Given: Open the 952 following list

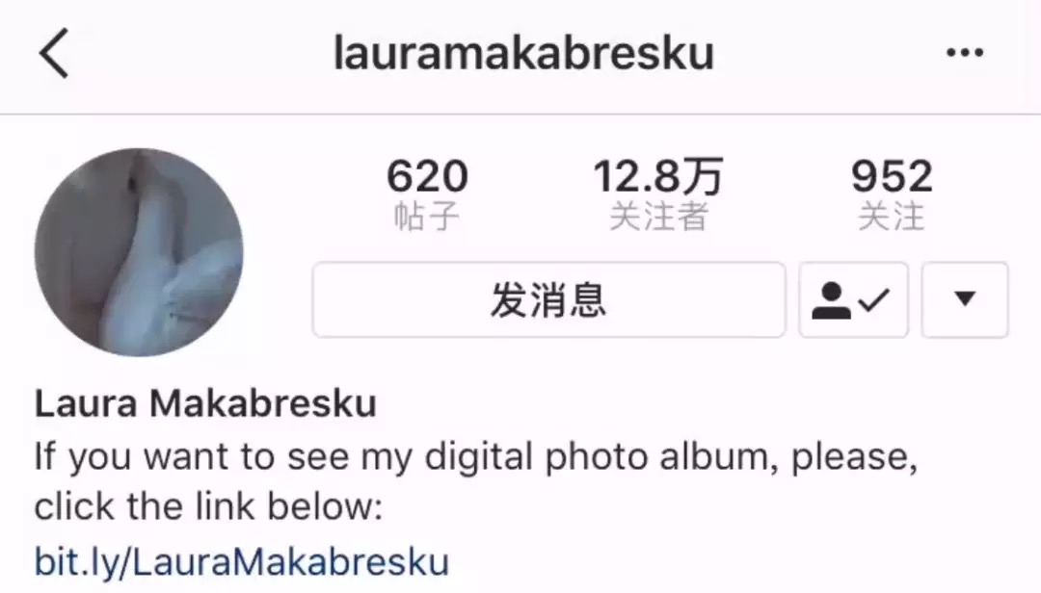Looking at the screenshot, I should pyautogui.click(x=892, y=176).
